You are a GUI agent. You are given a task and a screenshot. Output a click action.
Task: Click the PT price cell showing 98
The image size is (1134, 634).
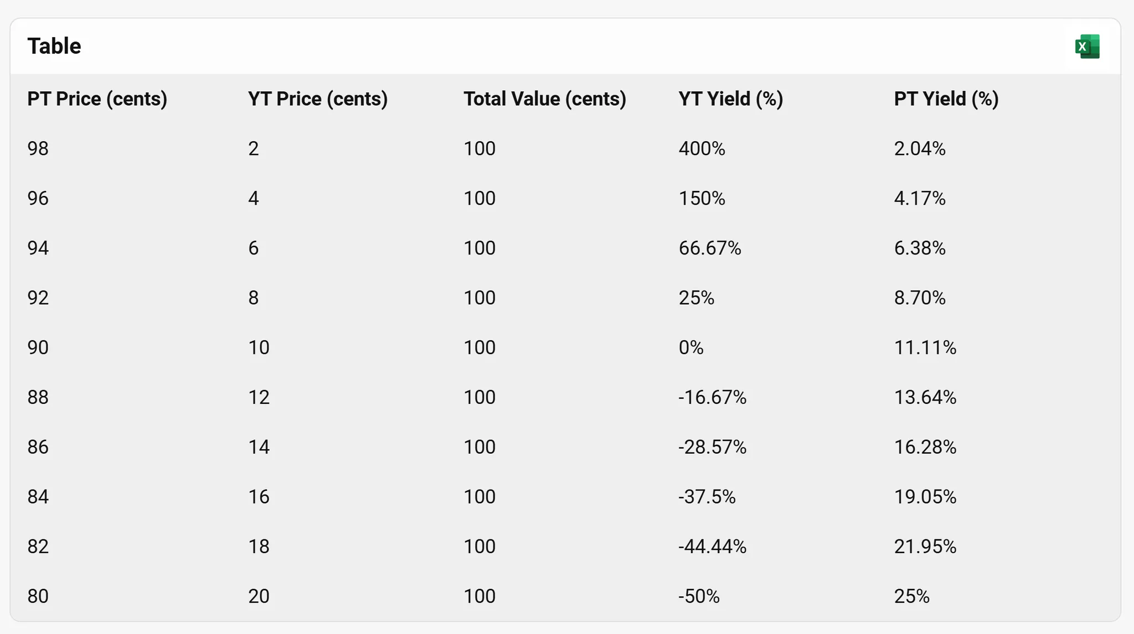38,149
